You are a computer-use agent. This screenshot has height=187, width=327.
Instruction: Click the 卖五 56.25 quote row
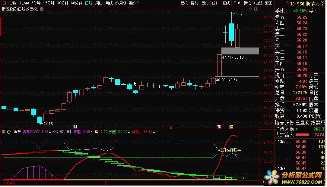pos(291,17)
